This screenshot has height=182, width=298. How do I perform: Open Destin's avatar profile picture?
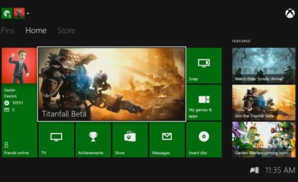(19, 65)
